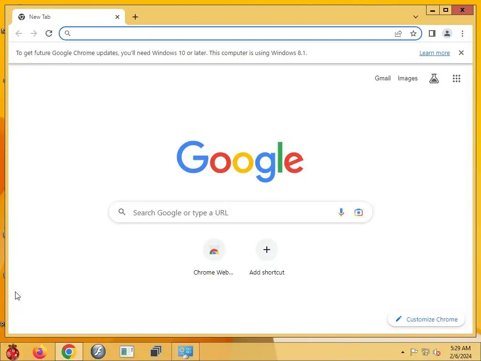Screen dimensions: 481x361
Task: Open Chrome's three-dot menu
Action: (x=462, y=33)
